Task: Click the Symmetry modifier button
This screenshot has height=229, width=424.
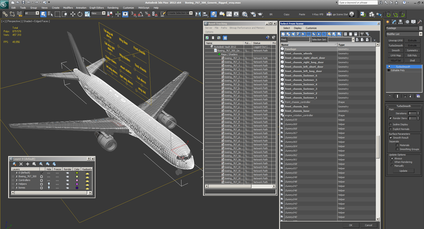Action: click(x=412, y=50)
